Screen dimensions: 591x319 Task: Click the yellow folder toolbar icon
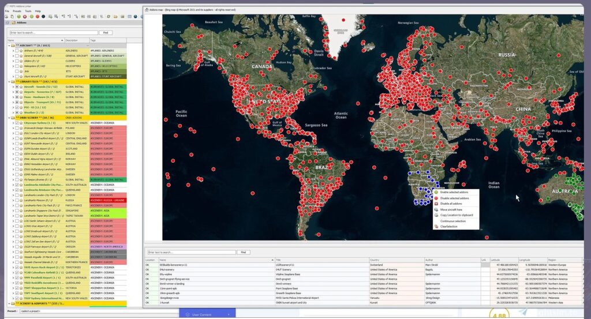(x=115, y=17)
